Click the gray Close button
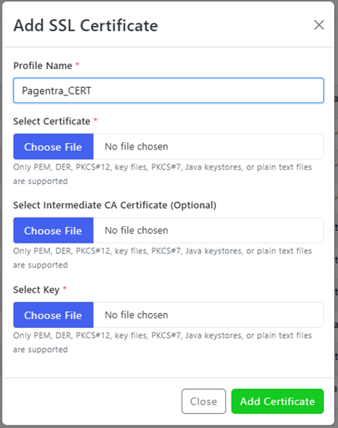Screen dimensions: 338x428 (x=203, y=401)
